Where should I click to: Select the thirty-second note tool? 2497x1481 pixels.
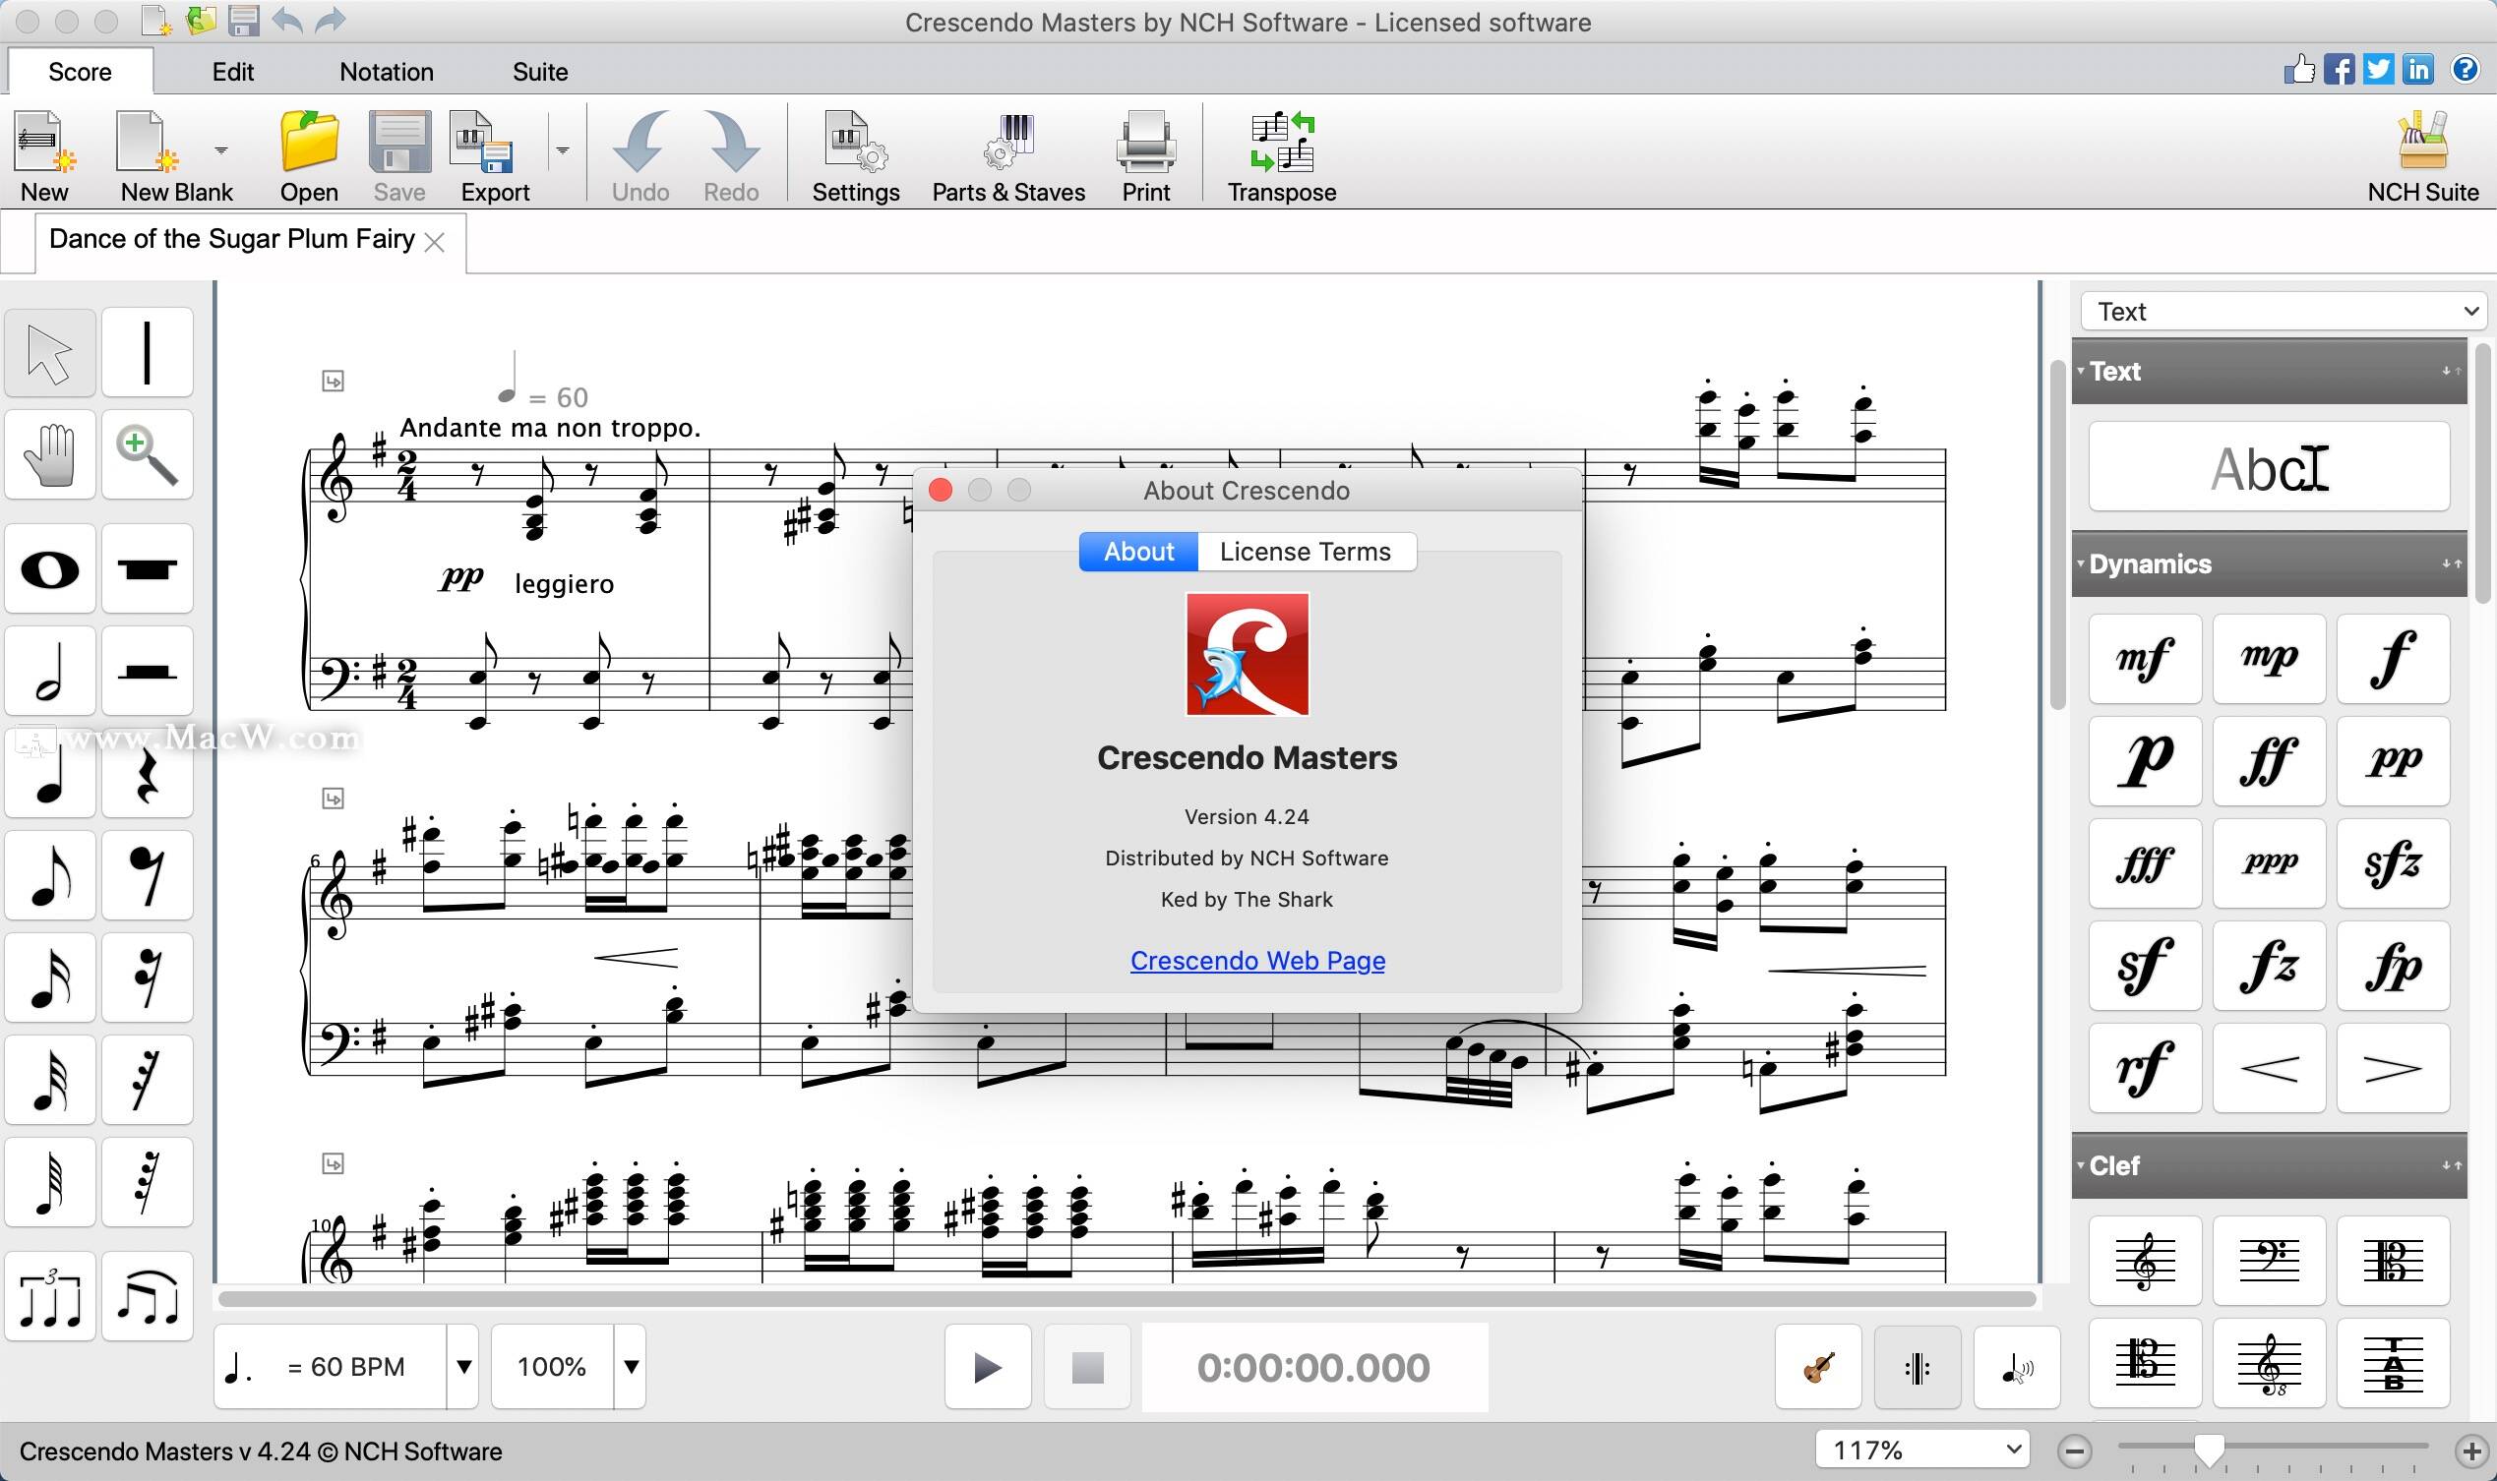coord(50,1080)
